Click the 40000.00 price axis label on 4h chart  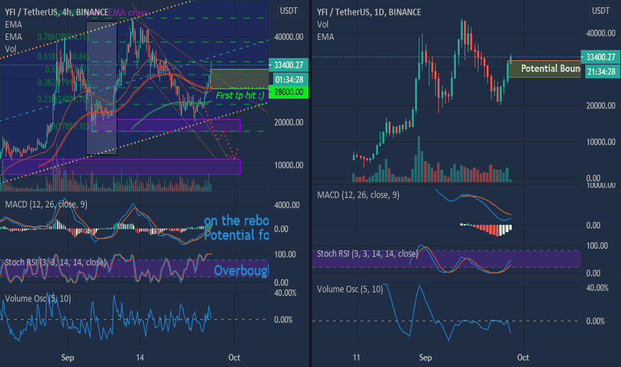click(289, 37)
